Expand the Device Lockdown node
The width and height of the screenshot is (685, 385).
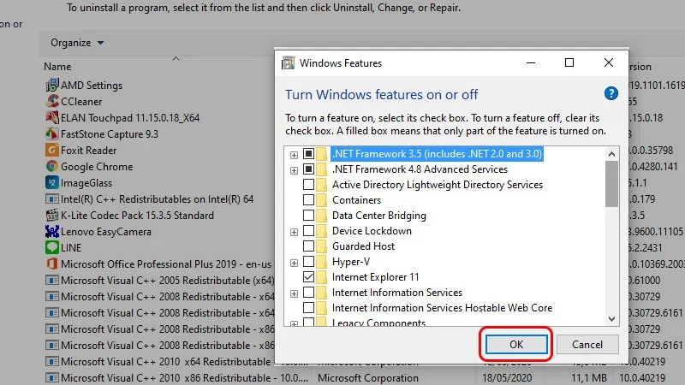(294, 231)
